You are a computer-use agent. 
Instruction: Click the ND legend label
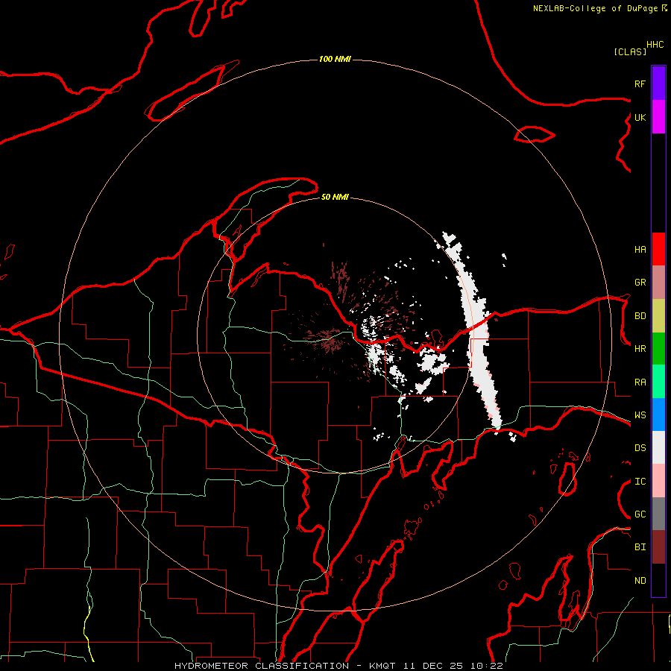(640, 581)
